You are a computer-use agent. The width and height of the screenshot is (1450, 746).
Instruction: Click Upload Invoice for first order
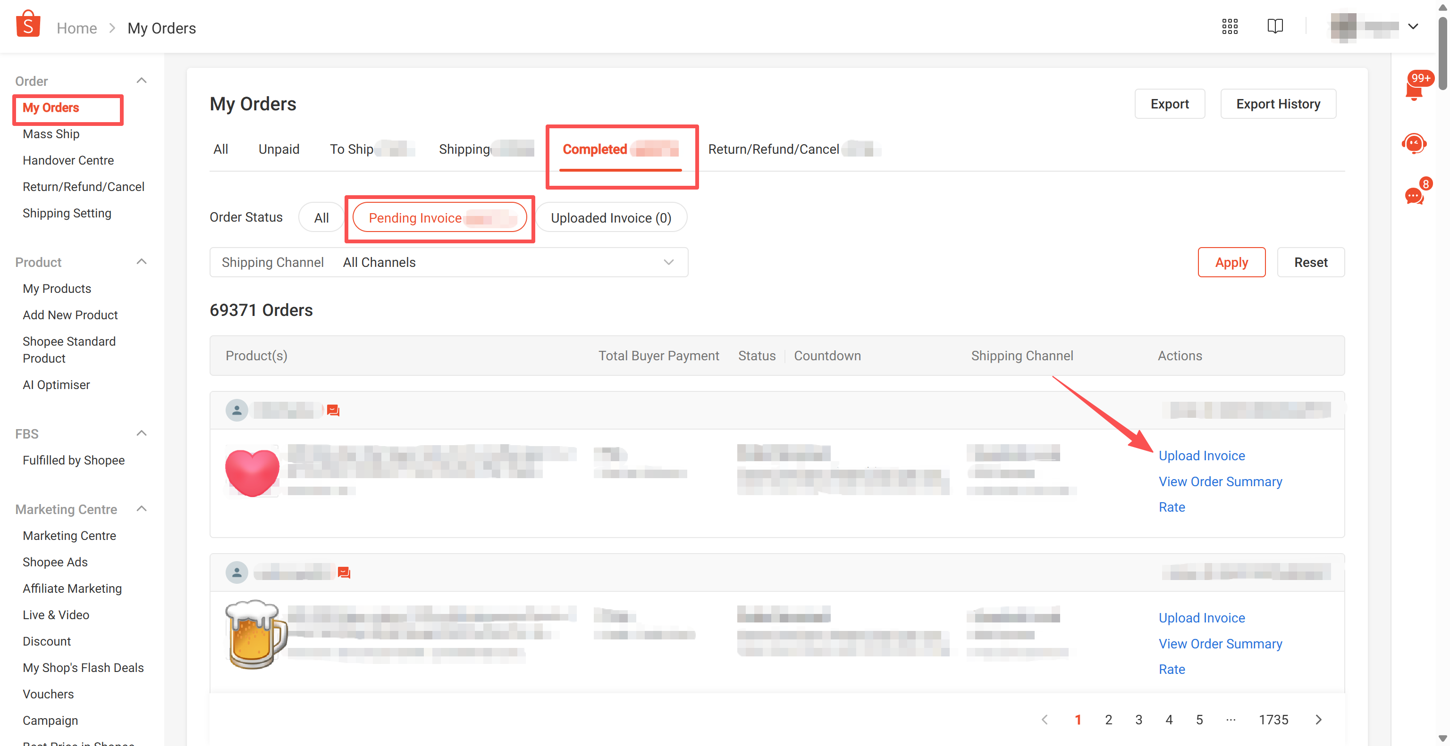[x=1201, y=456]
